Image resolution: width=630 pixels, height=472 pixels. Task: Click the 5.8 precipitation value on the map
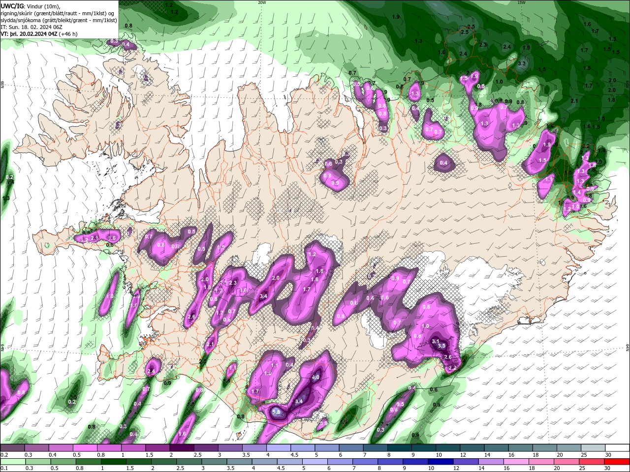276,412
